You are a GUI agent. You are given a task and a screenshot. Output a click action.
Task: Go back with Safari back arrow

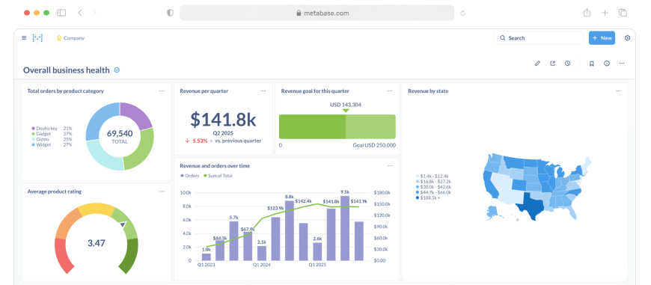[80, 13]
